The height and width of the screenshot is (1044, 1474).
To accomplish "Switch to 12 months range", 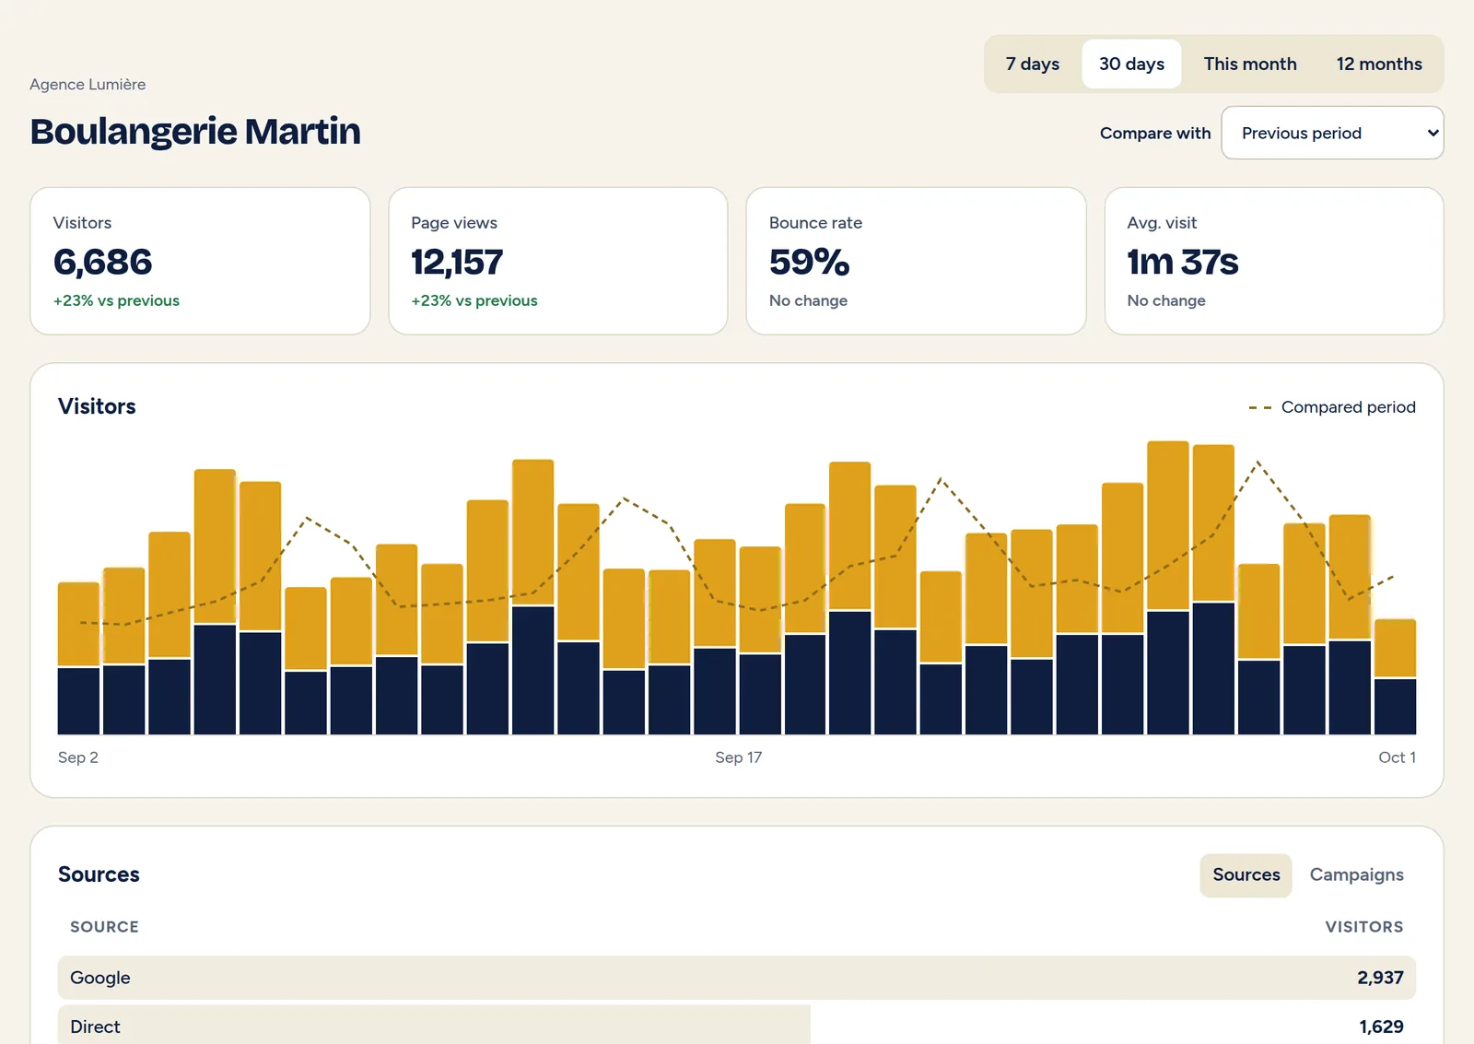I will [1379, 64].
